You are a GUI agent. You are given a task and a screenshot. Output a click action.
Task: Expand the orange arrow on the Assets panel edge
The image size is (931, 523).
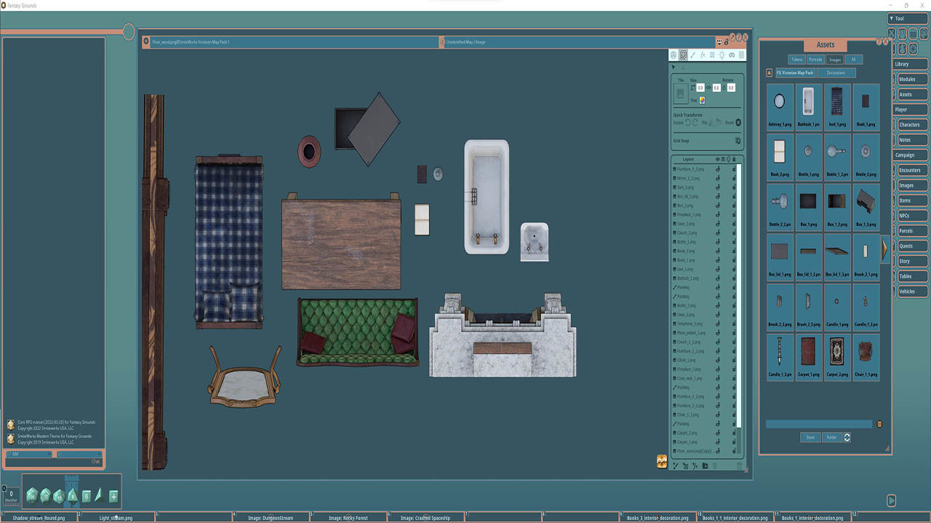point(883,249)
